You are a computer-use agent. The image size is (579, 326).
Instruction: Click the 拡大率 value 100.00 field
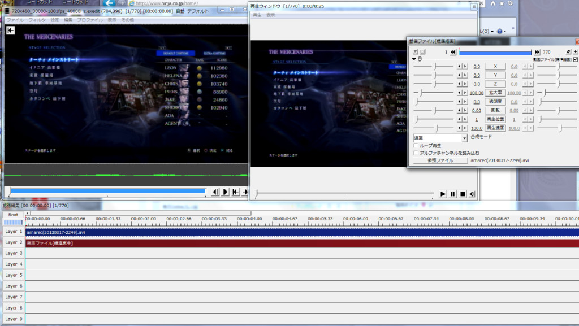(x=476, y=93)
